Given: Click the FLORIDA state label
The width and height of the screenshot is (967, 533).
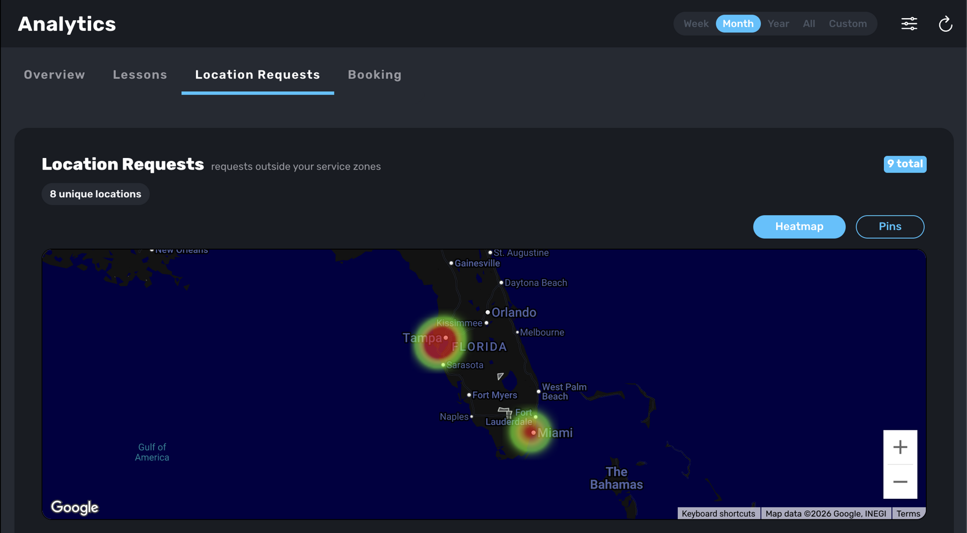Looking at the screenshot, I should (x=479, y=347).
